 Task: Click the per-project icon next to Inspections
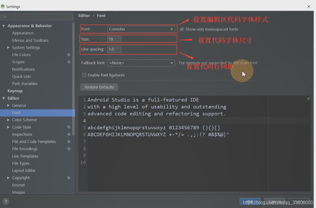69,134
